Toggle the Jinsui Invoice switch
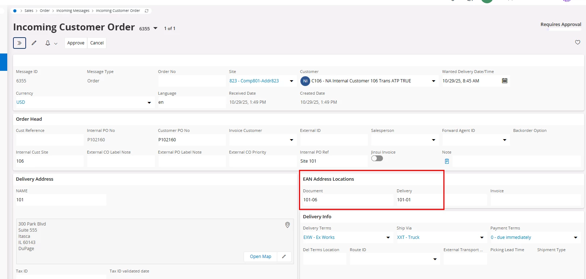Viewport: 586px width, 279px height. click(377, 158)
